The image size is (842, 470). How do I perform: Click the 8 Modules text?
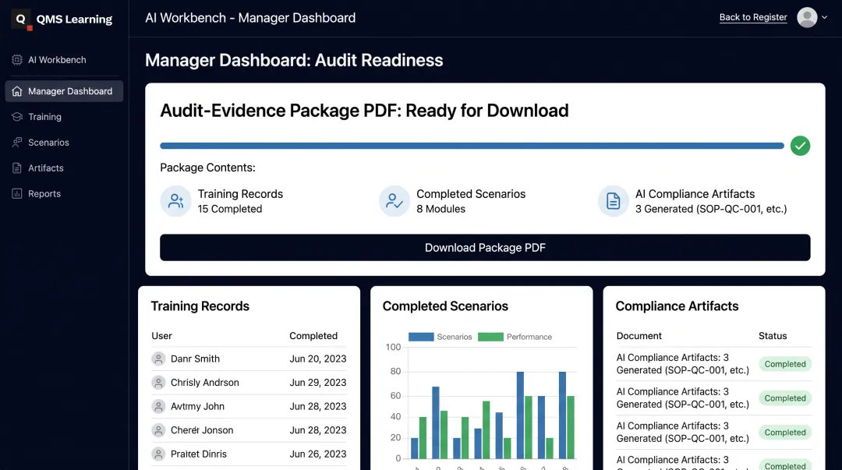pos(440,209)
